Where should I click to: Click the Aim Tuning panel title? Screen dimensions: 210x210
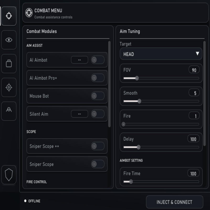(x=130, y=31)
